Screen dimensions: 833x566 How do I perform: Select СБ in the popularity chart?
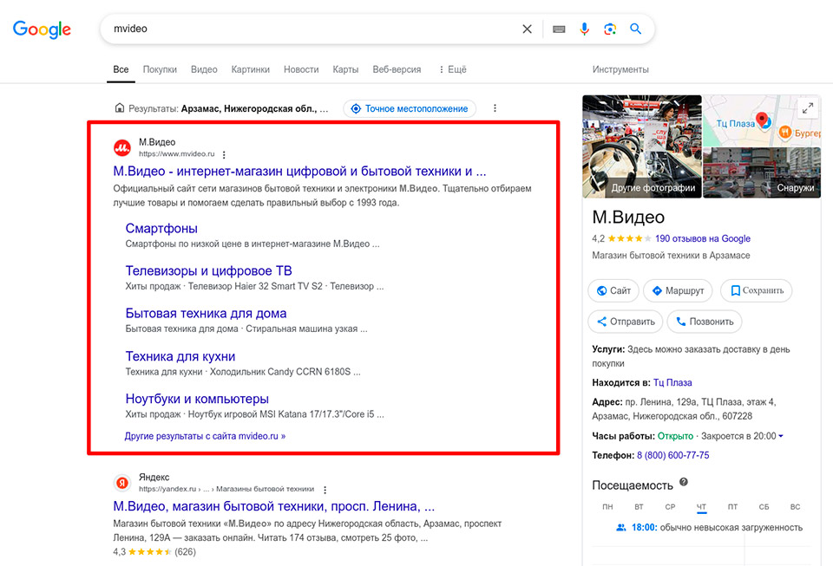click(764, 506)
